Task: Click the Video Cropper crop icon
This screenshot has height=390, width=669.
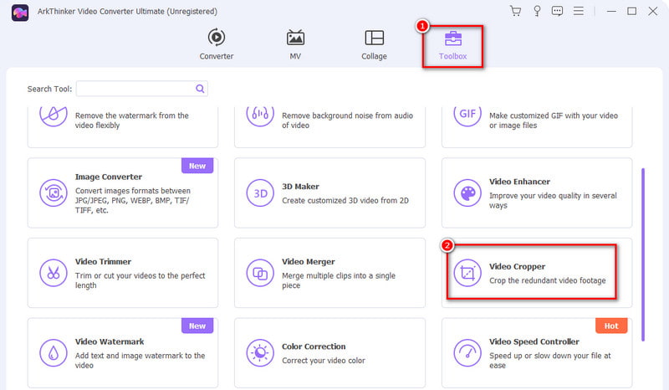Action: coord(467,273)
